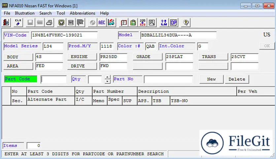This screenshot has height=159, width=276.
Task: Click the engine value PR25DD field
Action: 113,57
